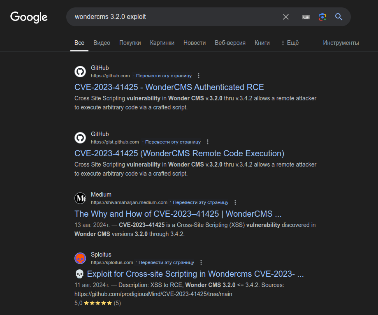378x315 pixels.
Task: Translate the github.com result page
Action: (x=164, y=76)
